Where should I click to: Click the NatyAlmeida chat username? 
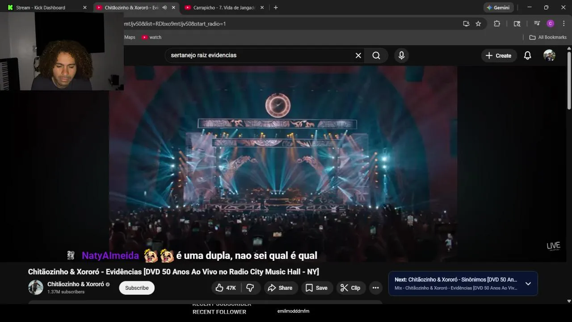[x=110, y=256]
